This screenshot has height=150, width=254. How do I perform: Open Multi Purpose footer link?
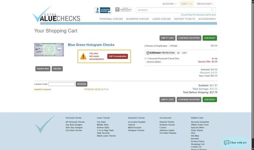point(135,127)
